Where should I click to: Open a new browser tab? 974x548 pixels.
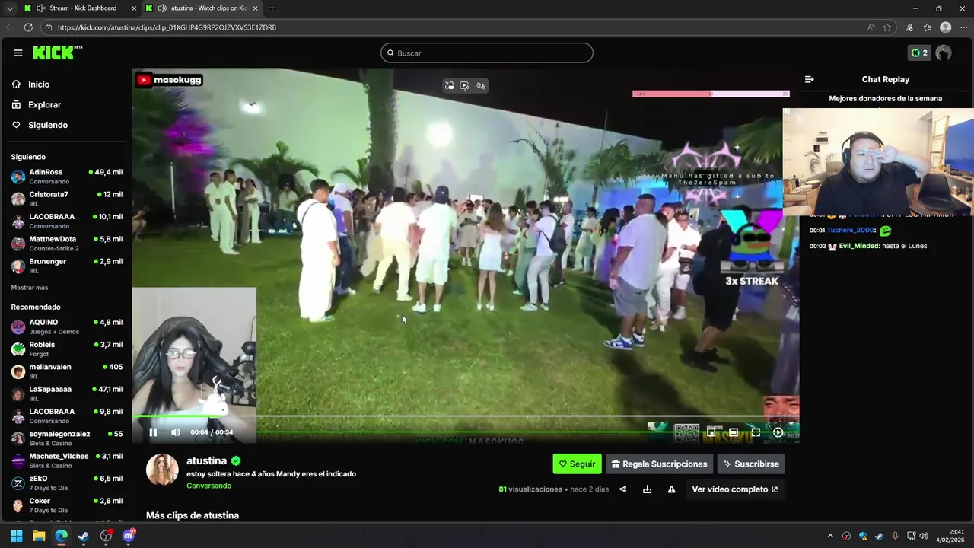(272, 8)
